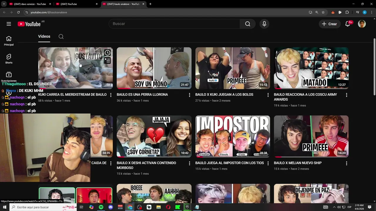
Task: Open Shorts from the sidebar
Action: [x=9, y=59]
